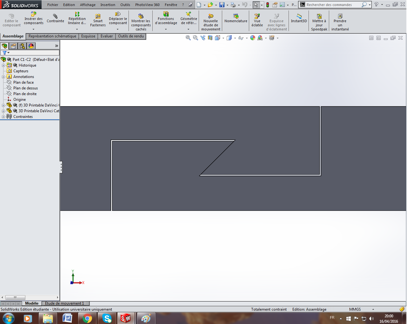The image size is (407, 324).
Task: Open the Affichage menu
Action: [88, 5]
